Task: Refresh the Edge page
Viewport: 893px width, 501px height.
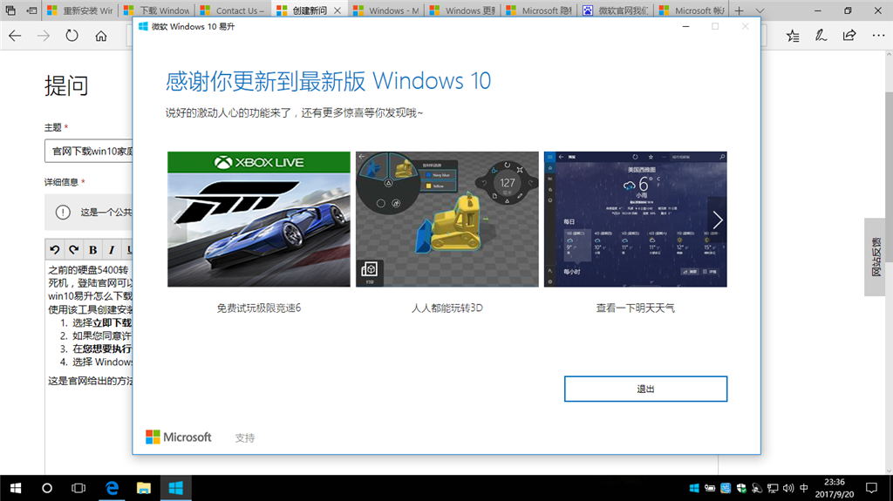Action: click(72, 36)
